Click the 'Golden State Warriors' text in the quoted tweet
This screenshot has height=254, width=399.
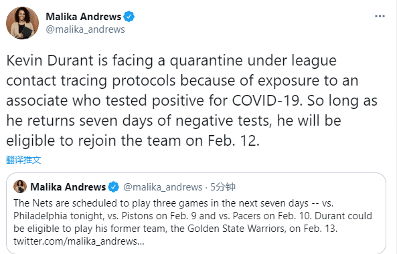tap(236, 229)
